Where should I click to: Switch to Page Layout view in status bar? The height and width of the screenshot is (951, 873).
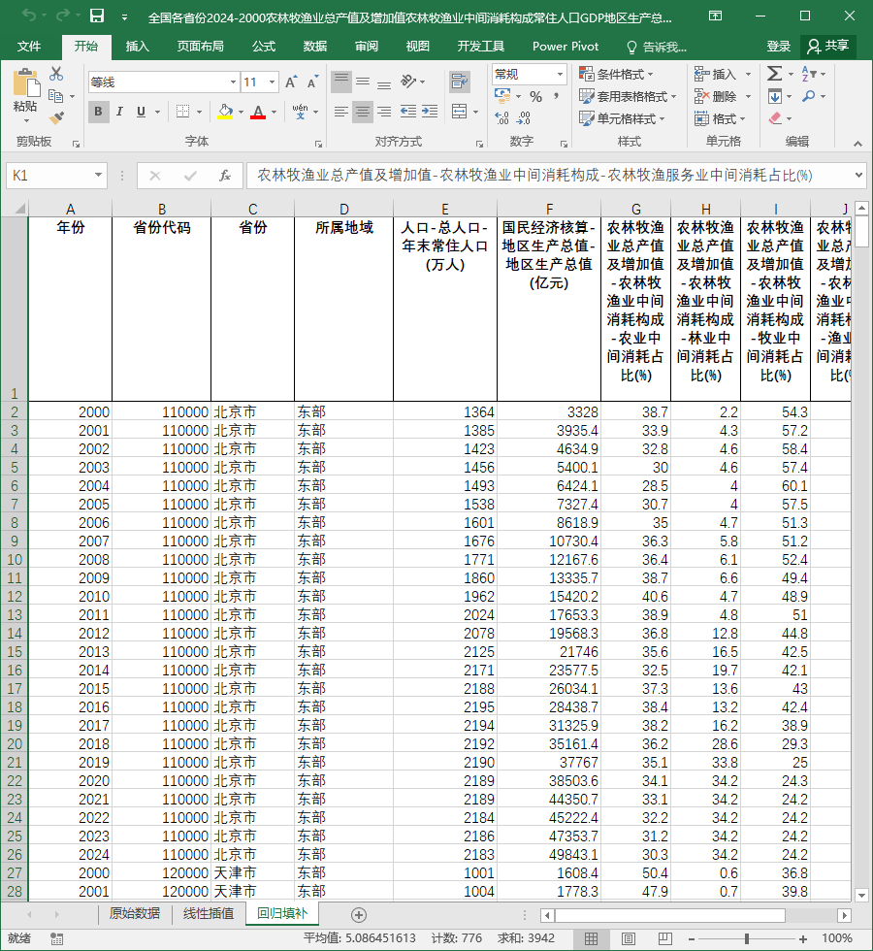click(x=629, y=939)
